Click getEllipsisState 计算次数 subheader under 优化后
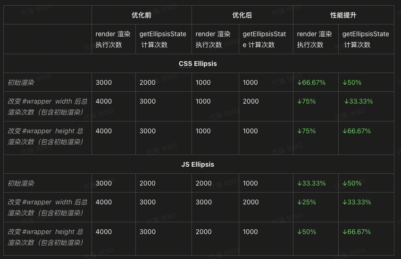The width and height of the screenshot is (401, 259). click(264, 39)
